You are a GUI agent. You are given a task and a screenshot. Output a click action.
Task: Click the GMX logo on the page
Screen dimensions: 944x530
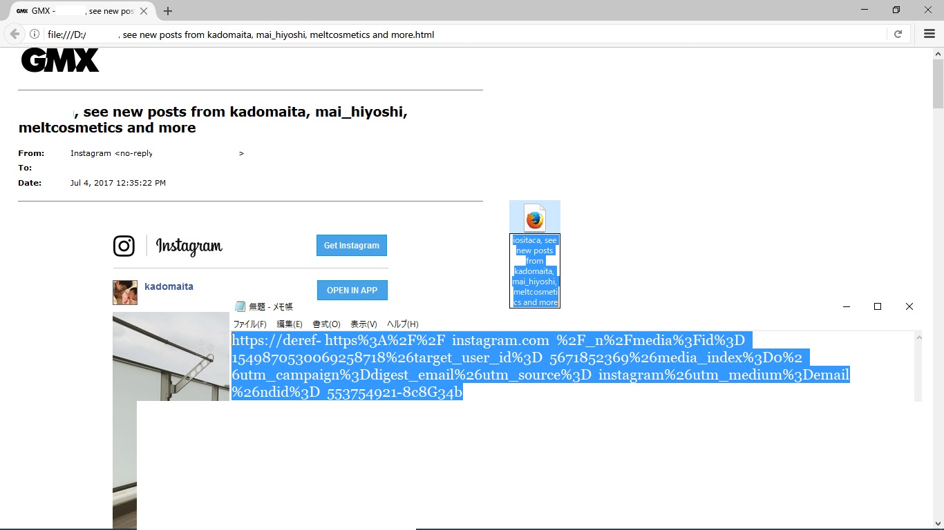click(x=60, y=60)
